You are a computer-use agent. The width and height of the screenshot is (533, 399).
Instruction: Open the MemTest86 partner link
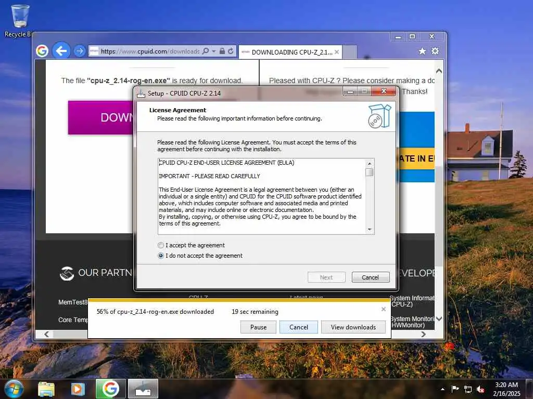tap(73, 302)
